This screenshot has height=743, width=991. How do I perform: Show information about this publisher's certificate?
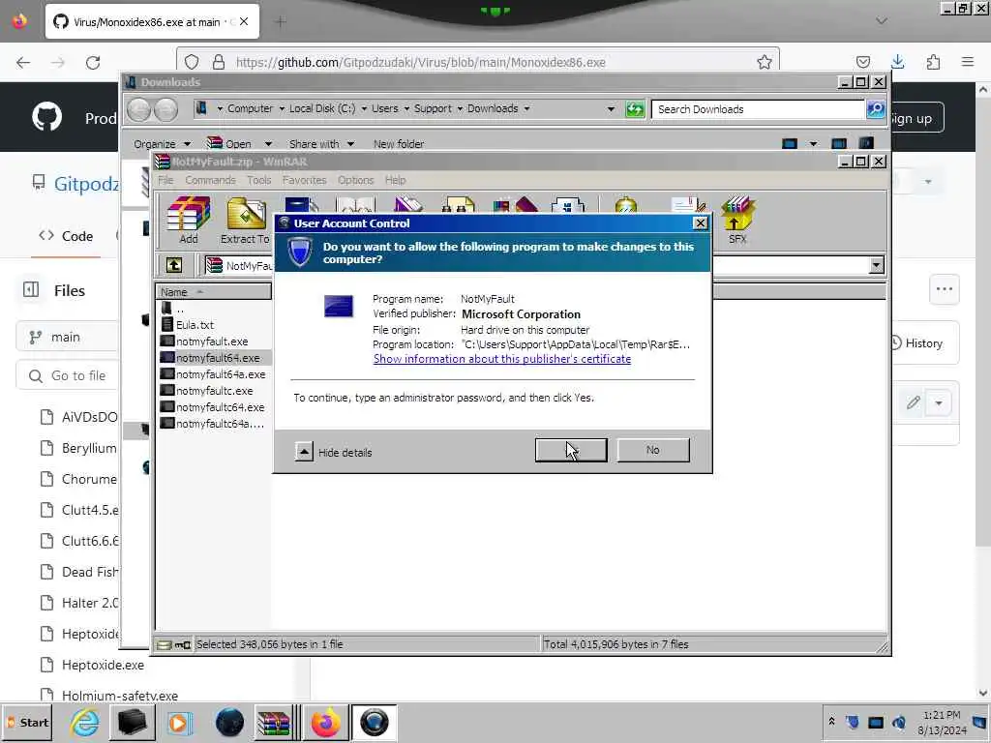[502, 359]
